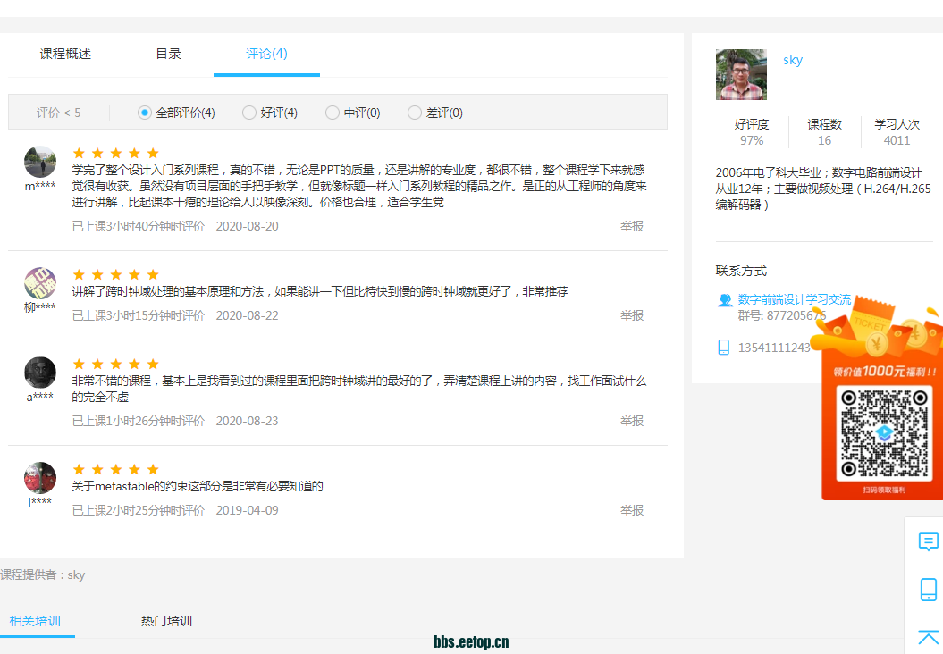The image size is (943, 654).
Task: Click the QQ group people icon
Action: [725, 300]
